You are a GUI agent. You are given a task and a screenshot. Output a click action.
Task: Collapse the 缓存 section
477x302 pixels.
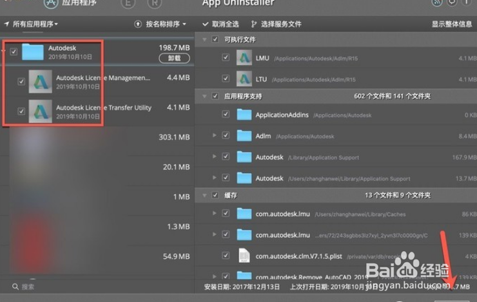coord(205,195)
